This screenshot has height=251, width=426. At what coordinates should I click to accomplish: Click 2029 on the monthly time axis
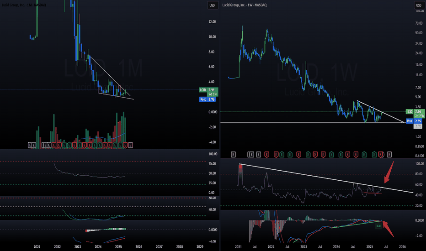(x=200, y=246)
